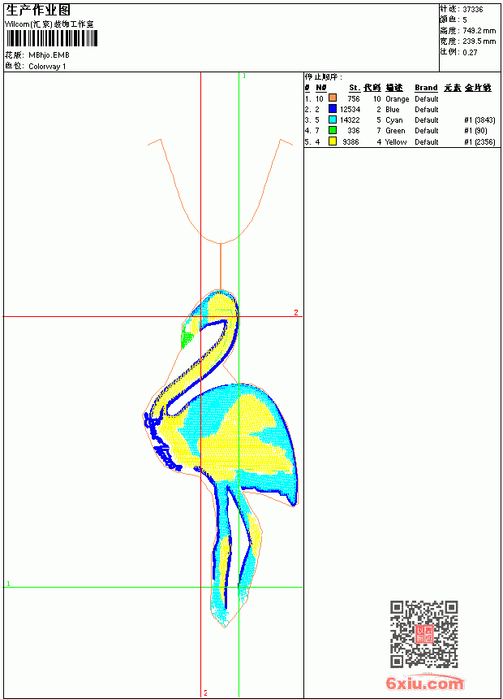This screenshot has width=503, height=699.
Task: Click the Brand column header
Action: pyautogui.click(x=426, y=88)
